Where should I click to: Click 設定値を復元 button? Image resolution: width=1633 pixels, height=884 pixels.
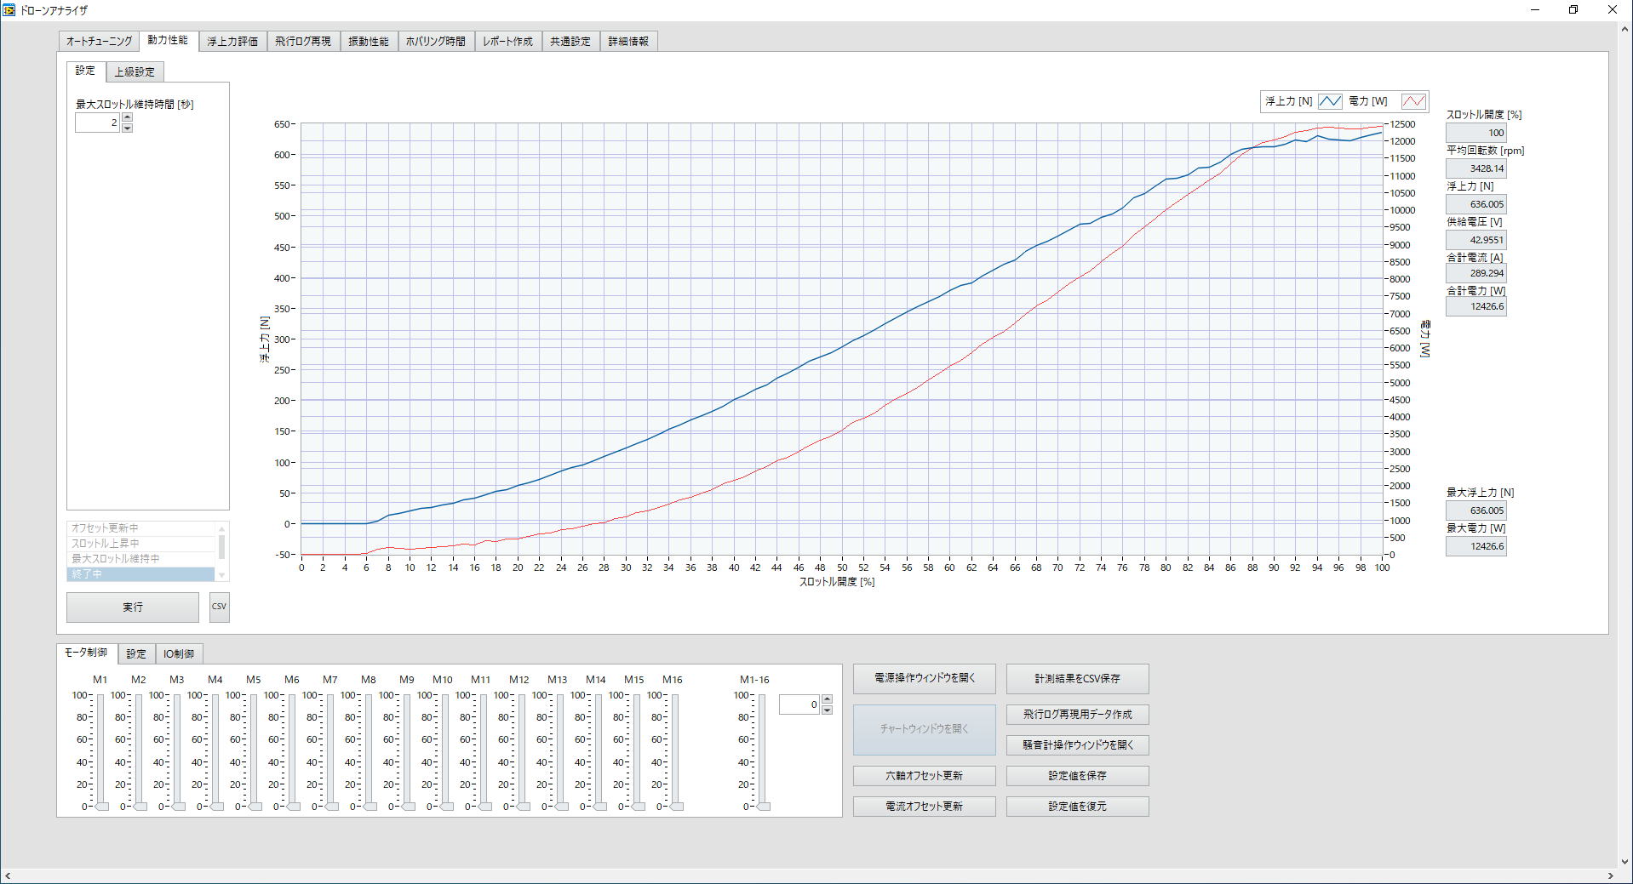coord(1078,807)
